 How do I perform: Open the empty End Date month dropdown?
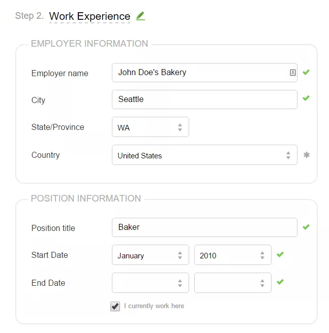[x=151, y=283]
